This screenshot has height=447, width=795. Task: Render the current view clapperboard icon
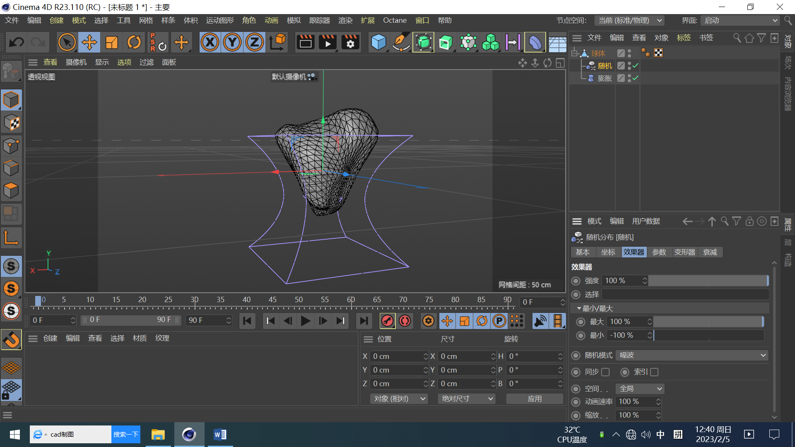point(306,42)
